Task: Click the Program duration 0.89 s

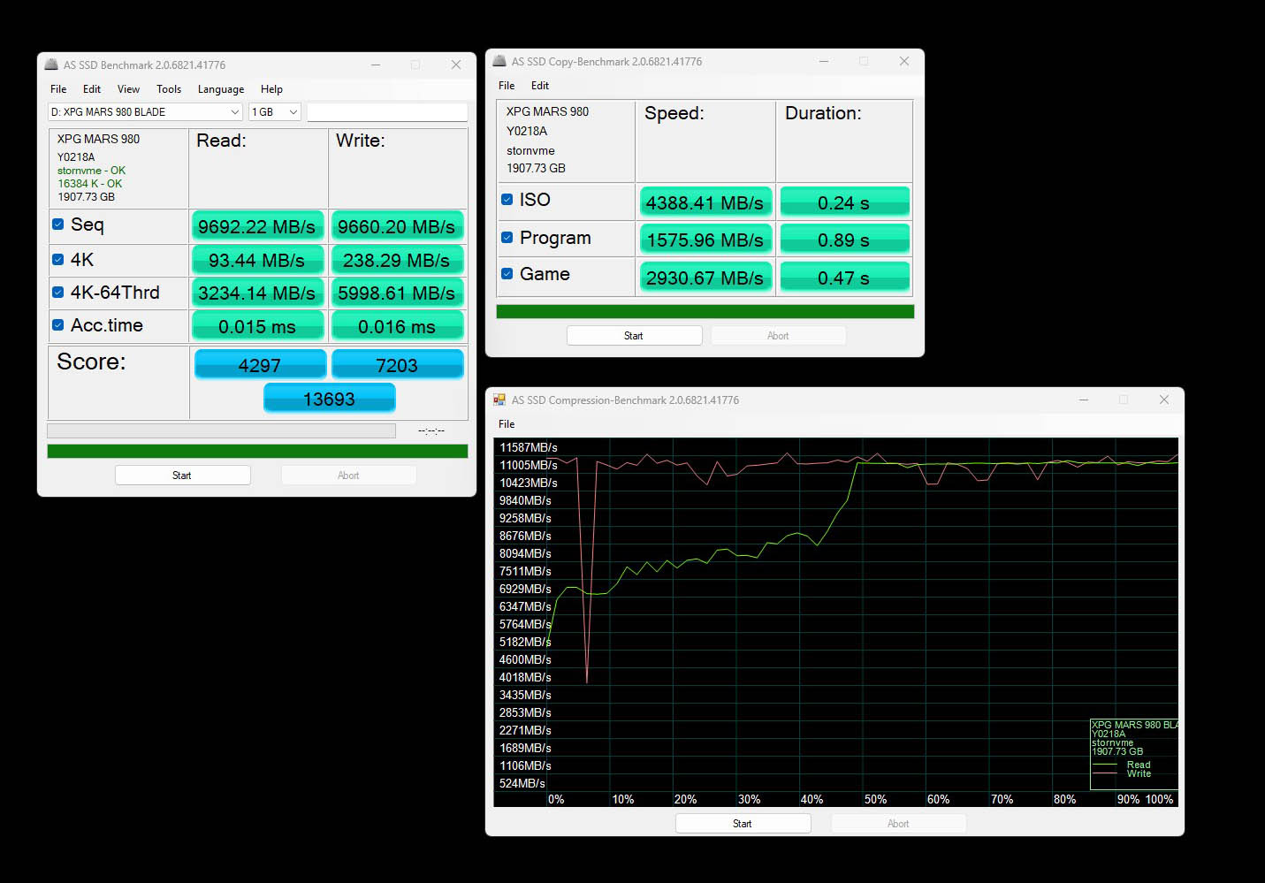Action: pos(844,240)
